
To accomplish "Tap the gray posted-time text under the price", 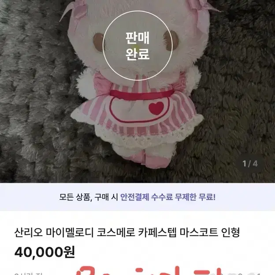I will (x=28, y=274).
